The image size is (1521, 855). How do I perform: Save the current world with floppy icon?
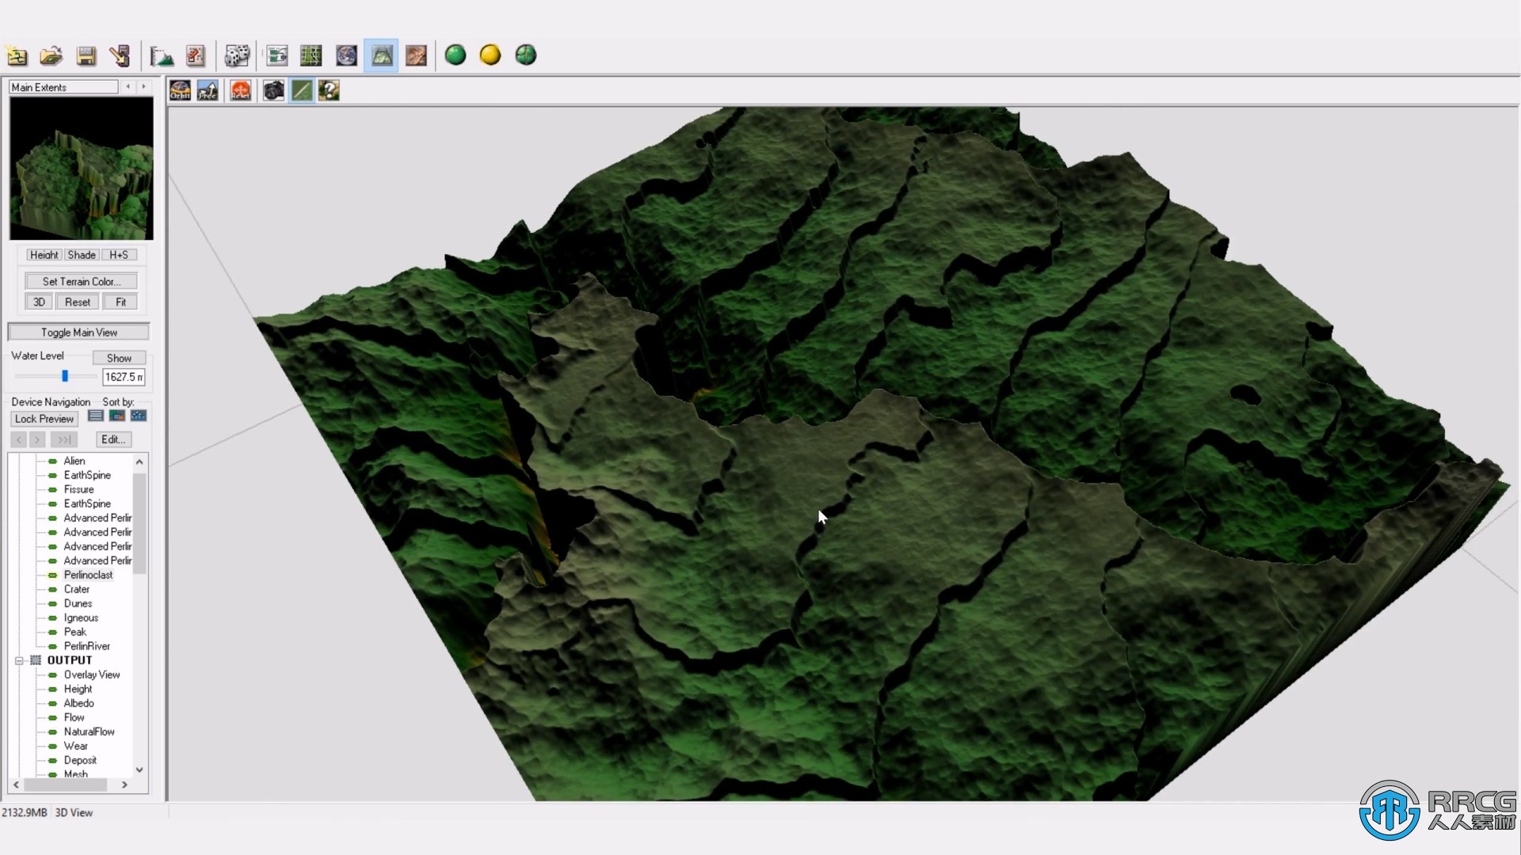(x=86, y=55)
